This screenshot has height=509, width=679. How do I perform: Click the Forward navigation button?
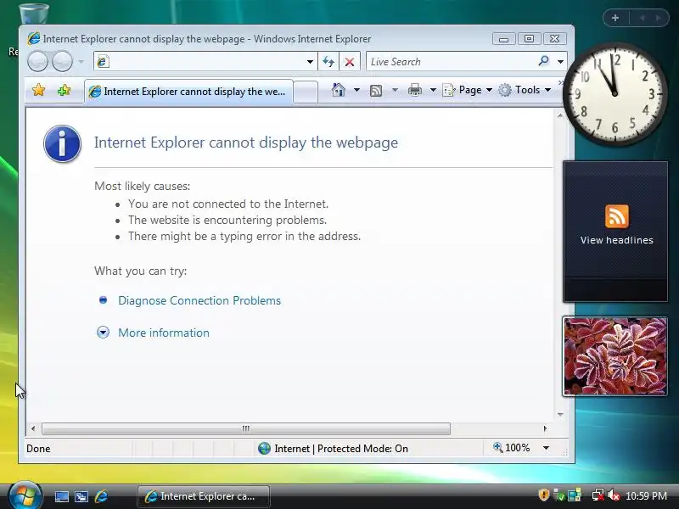tap(62, 61)
